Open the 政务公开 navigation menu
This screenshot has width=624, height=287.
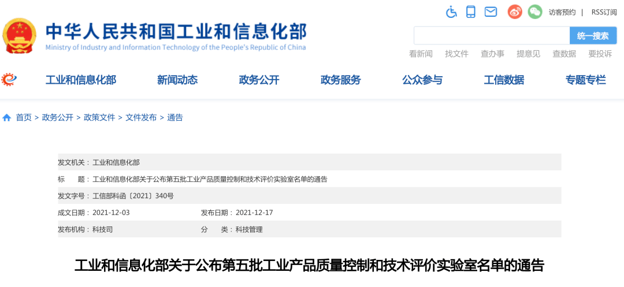coord(259,80)
